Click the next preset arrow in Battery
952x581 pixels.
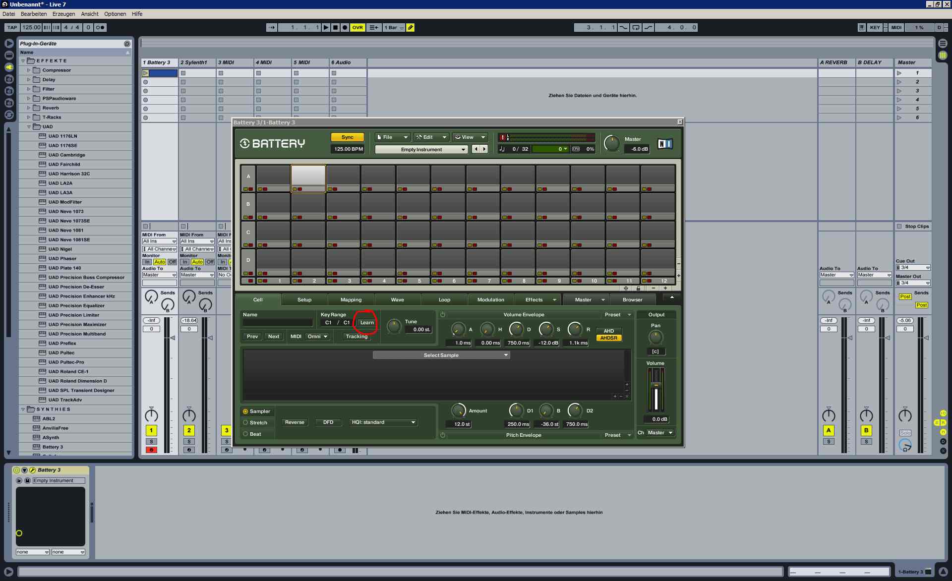[484, 149]
